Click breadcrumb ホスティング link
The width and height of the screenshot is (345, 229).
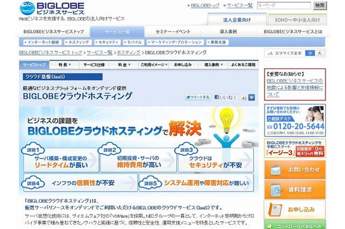[128, 53]
